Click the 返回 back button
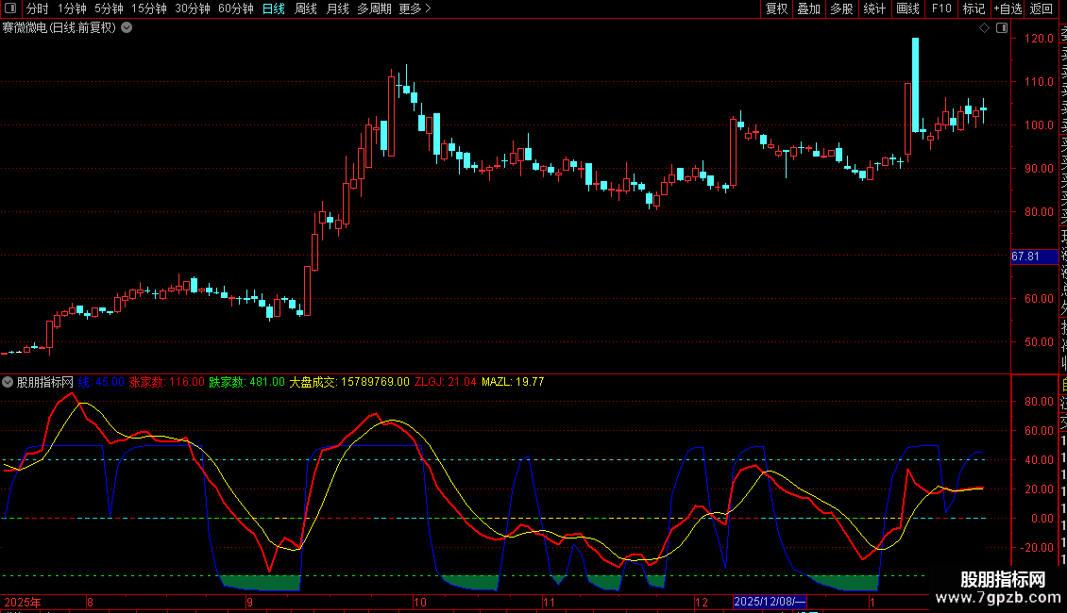Image resolution: width=1067 pixels, height=613 pixels. tap(1042, 9)
